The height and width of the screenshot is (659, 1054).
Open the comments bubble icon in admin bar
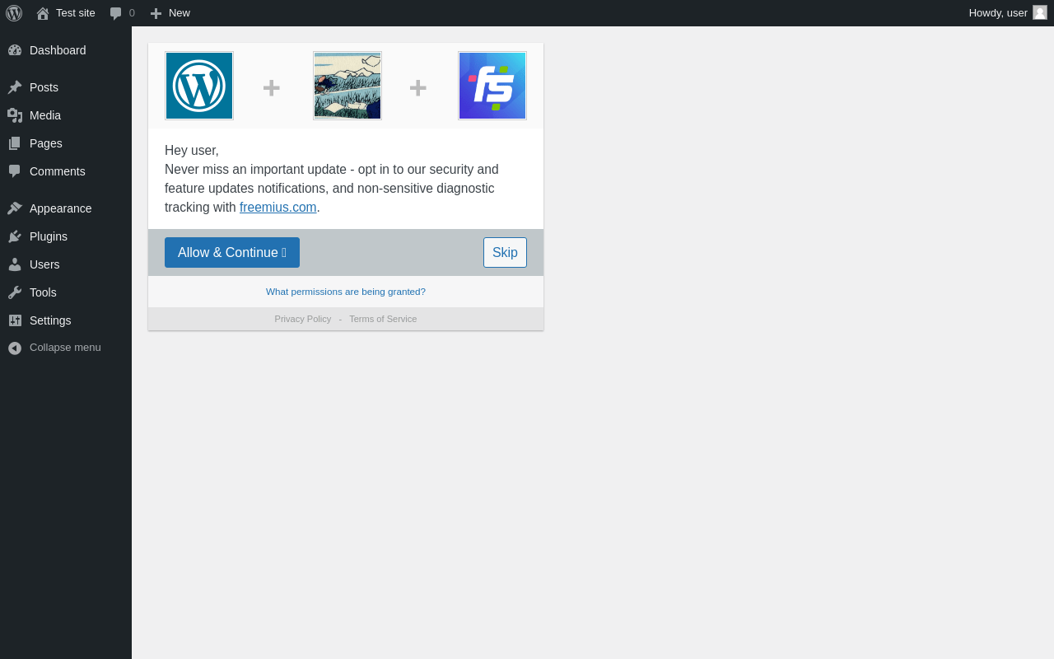(116, 13)
